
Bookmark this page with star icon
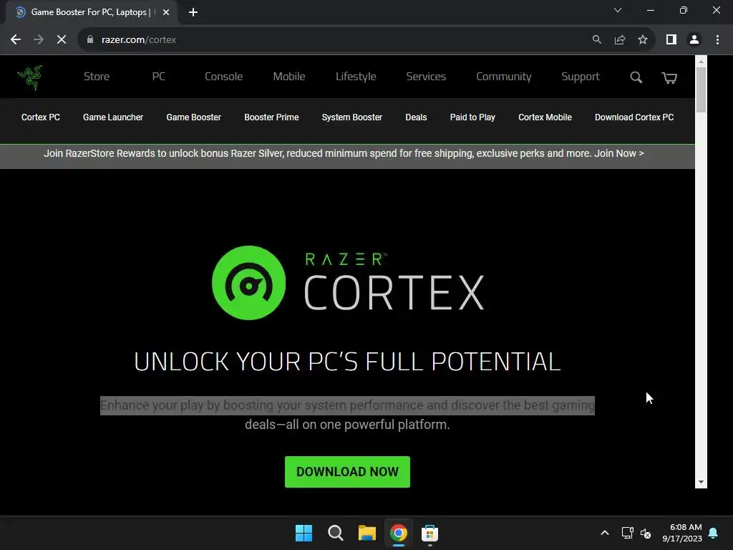tap(643, 40)
